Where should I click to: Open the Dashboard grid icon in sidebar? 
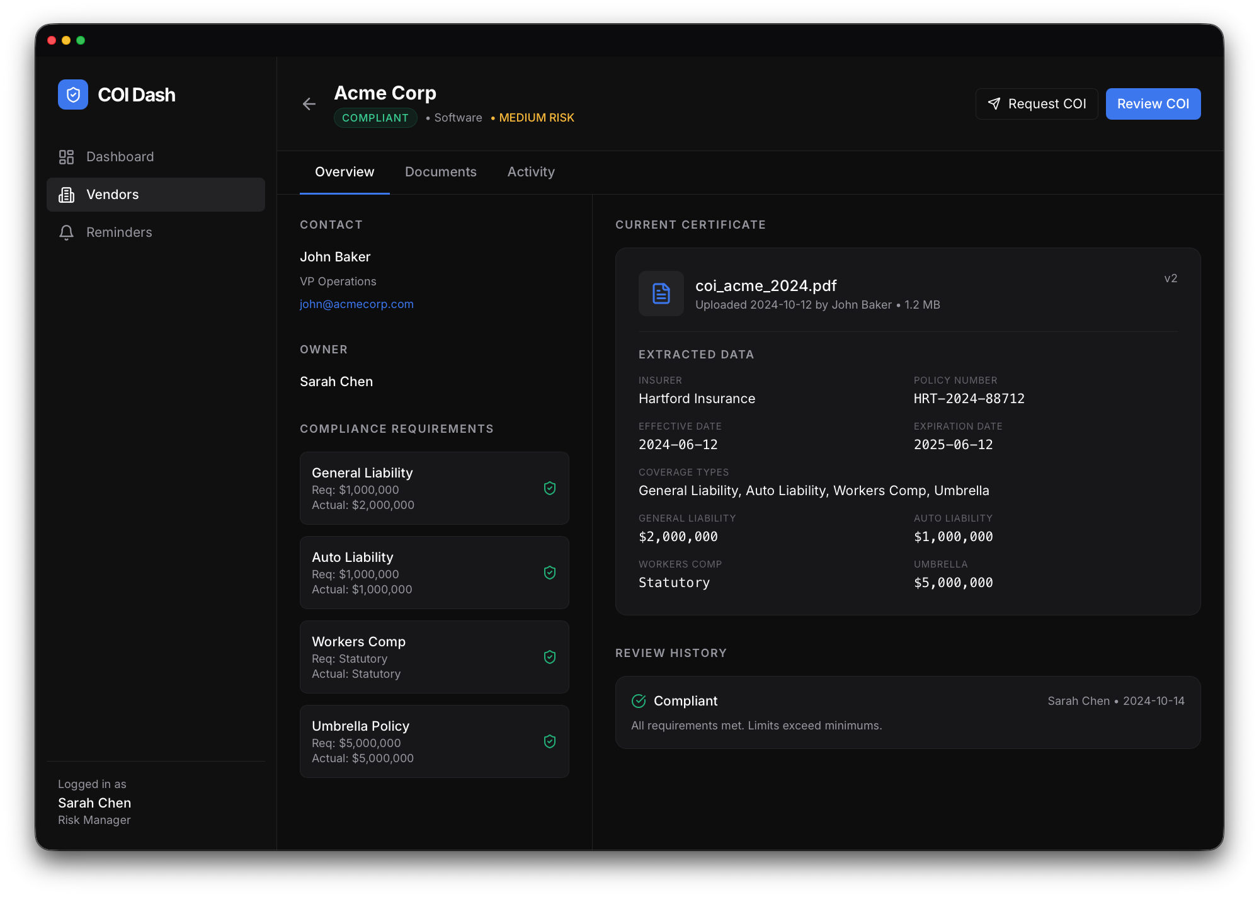point(66,156)
